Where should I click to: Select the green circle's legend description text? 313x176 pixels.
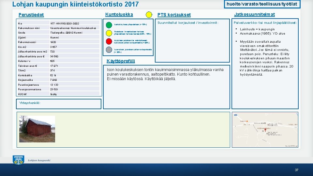(x=130, y=24)
